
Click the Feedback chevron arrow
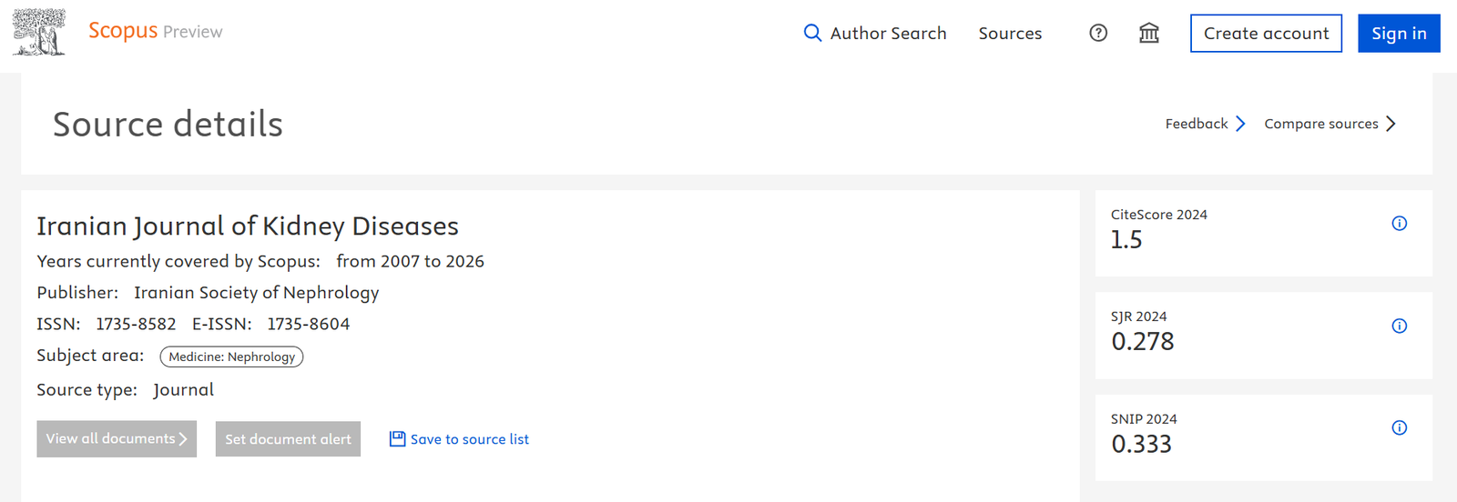(1240, 124)
